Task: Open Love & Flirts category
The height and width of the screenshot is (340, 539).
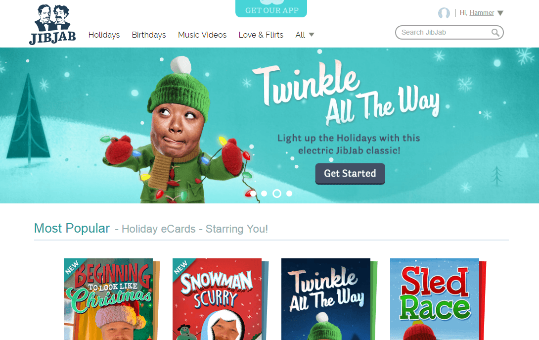Action: coord(261,35)
